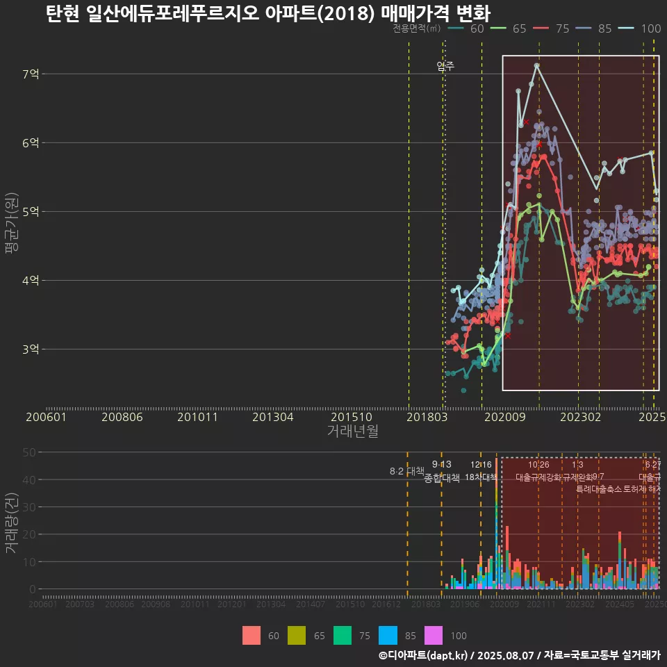This screenshot has width=667, height=667.
Task: Click the 202009 price chart x-axis label
Action: (x=505, y=417)
